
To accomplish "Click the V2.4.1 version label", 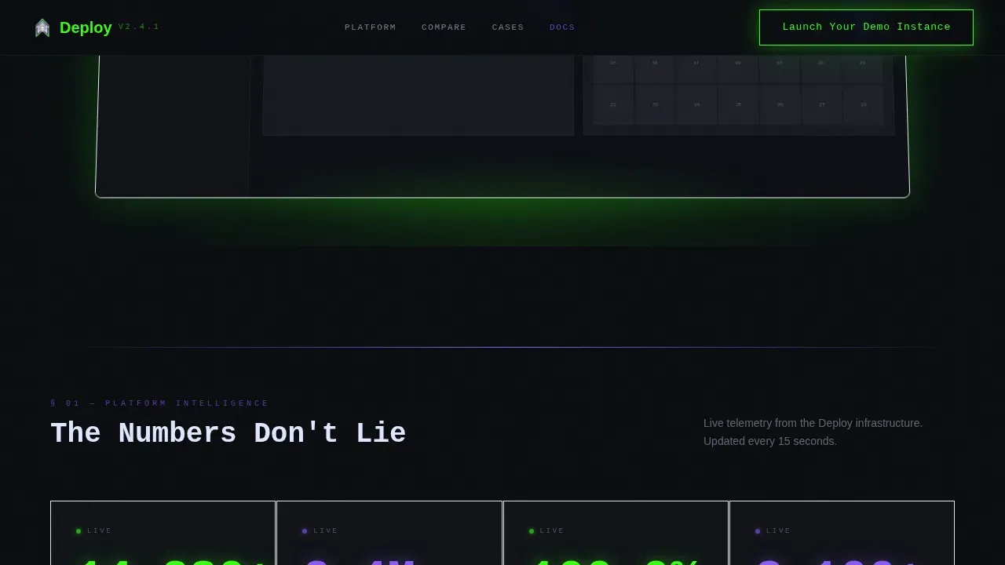I will coord(139,27).
